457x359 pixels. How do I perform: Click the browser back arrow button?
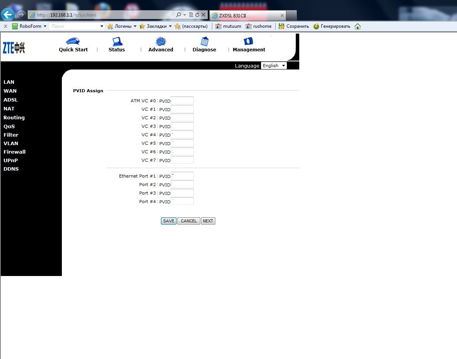(8, 15)
